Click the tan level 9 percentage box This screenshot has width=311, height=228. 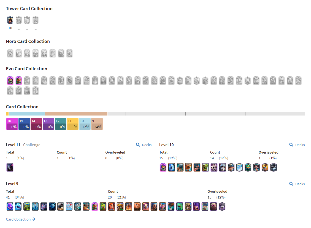point(97,124)
